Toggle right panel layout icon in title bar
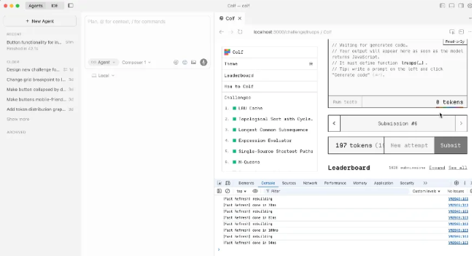 pos(461,5)
